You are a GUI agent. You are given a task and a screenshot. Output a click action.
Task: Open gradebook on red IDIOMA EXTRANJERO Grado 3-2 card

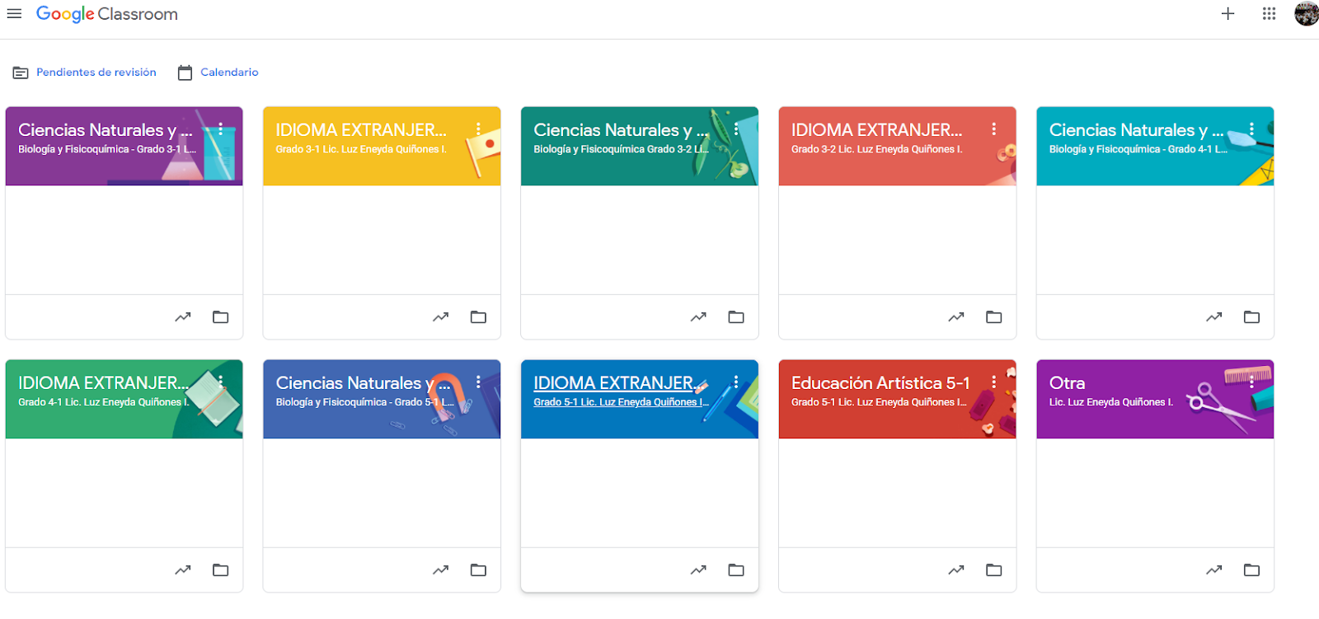coord(955,317)
